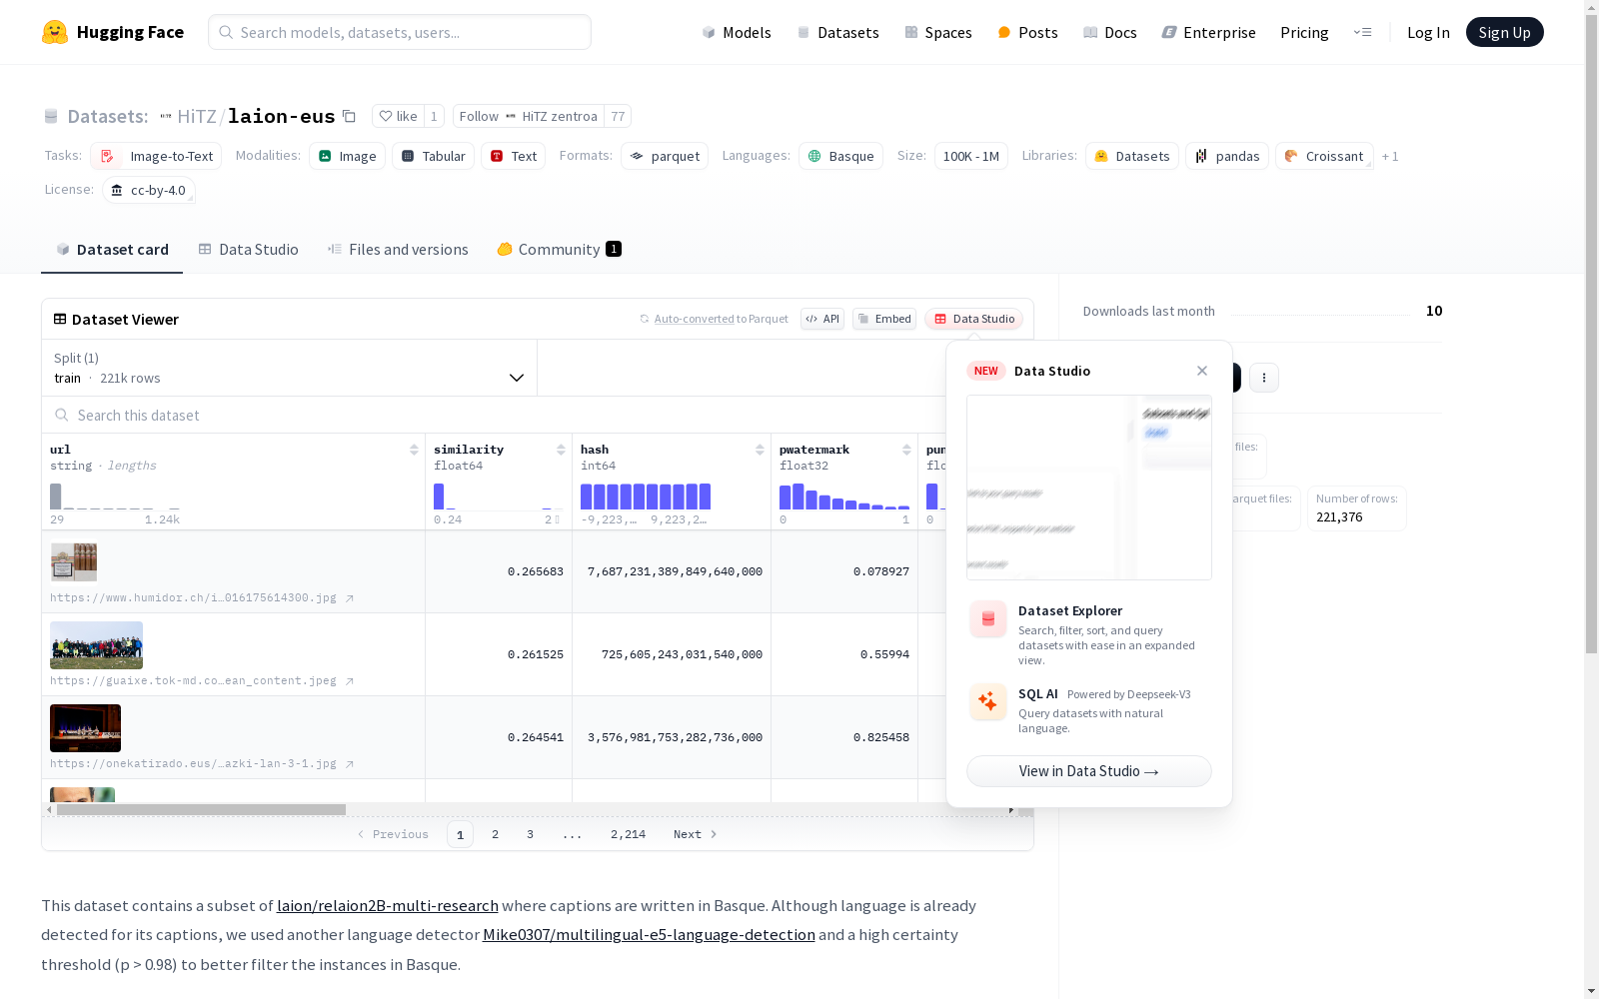Jump to last page 2,214
Image resolution: width=1599 pixels, height=999 pixels.
pyautogui.click(x=628, y=834)
